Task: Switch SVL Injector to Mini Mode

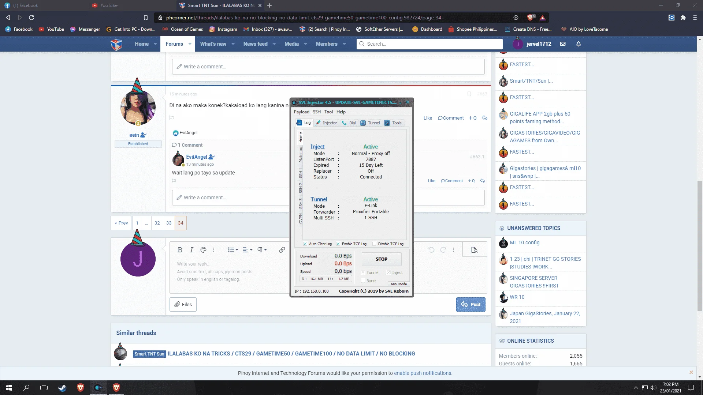Action: 399,284
